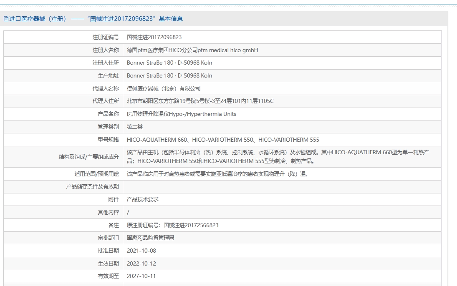Select the 生产地址 address value
The height and width of the screenshot is (286, 457).
[169, 76]
